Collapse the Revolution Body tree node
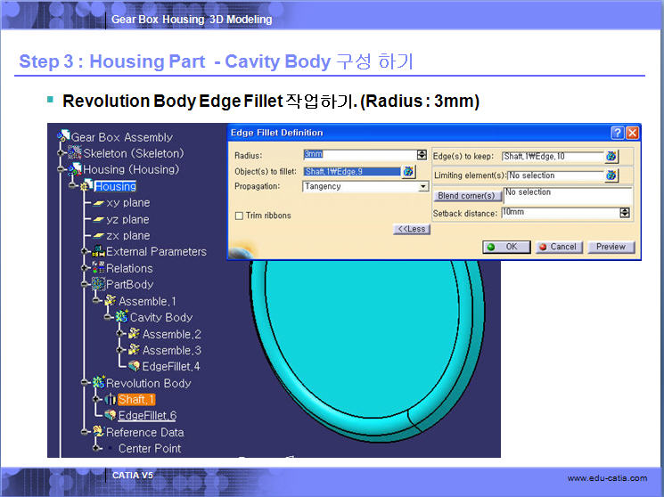The image size is (664, 497). click(x=83, y=383)
